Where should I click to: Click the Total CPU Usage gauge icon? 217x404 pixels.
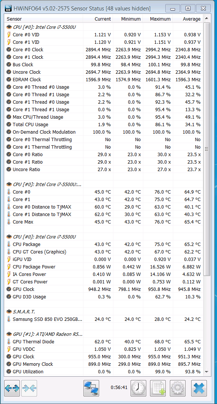coord(9,124)
